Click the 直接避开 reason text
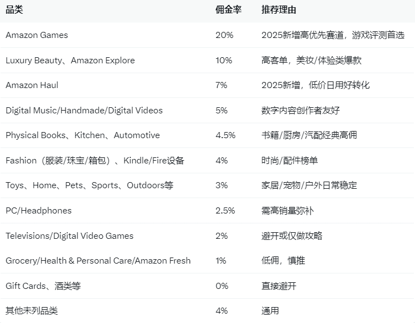The height and width of the screenshot is (323, 415). click(279, 286)
